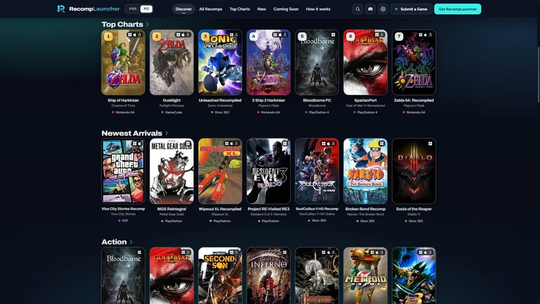
Task: Open the Zelda 64: Recompiled cover
Action: [414, 63]
